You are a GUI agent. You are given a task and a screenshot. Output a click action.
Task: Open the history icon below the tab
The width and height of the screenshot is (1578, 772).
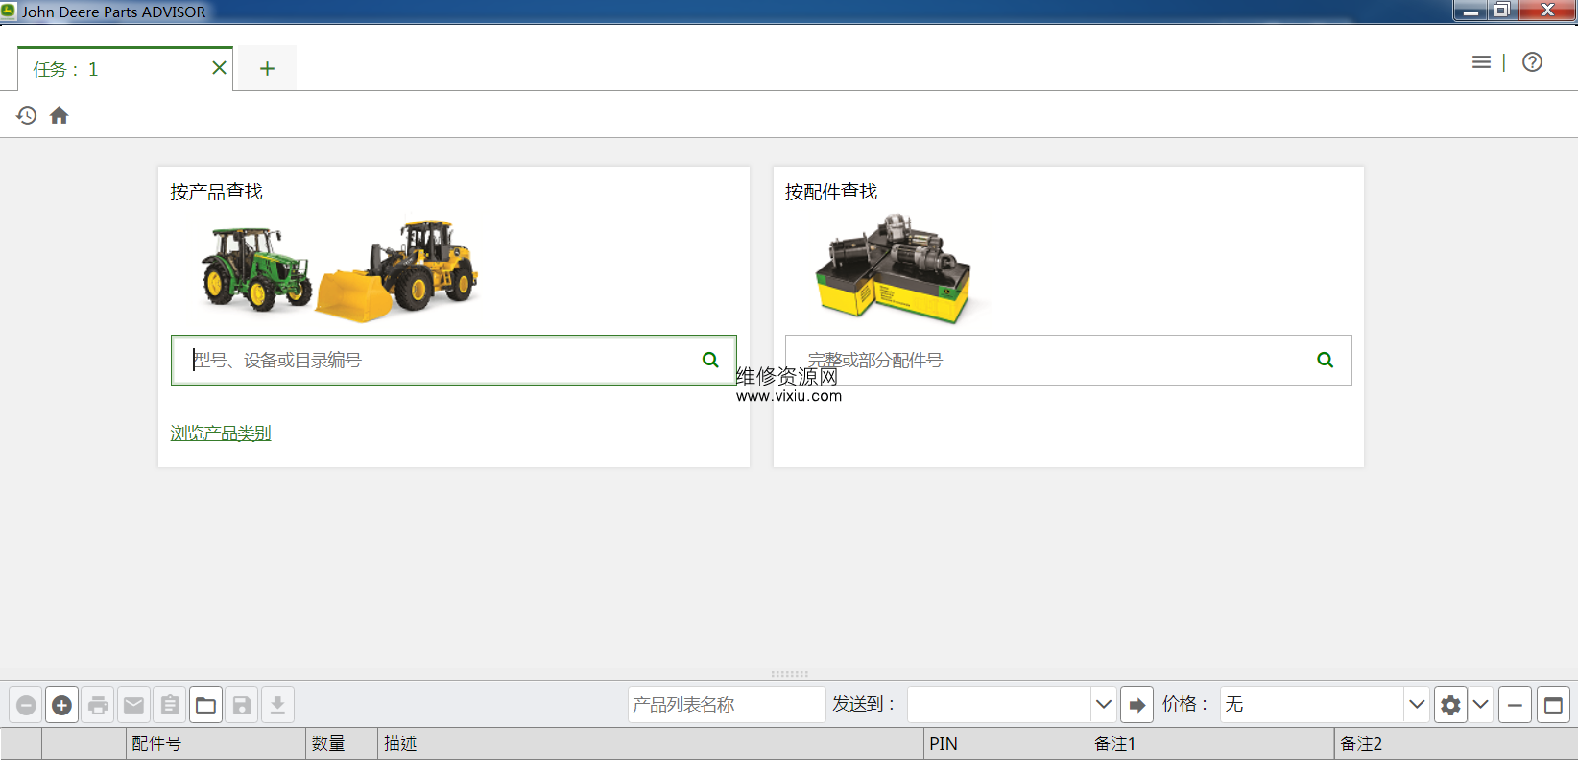tap(27, 116)
